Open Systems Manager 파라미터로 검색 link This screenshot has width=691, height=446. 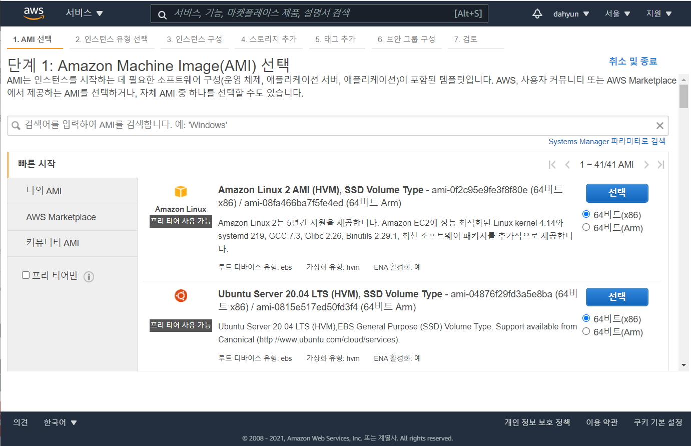coord(607,142)
